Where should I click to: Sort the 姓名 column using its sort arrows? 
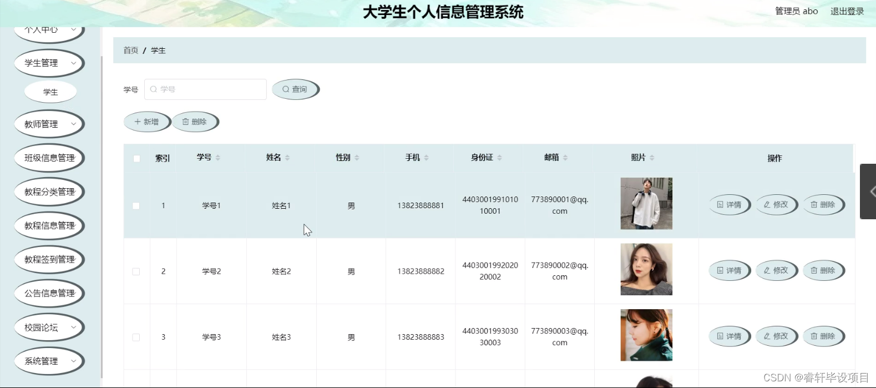pos(287,158)
